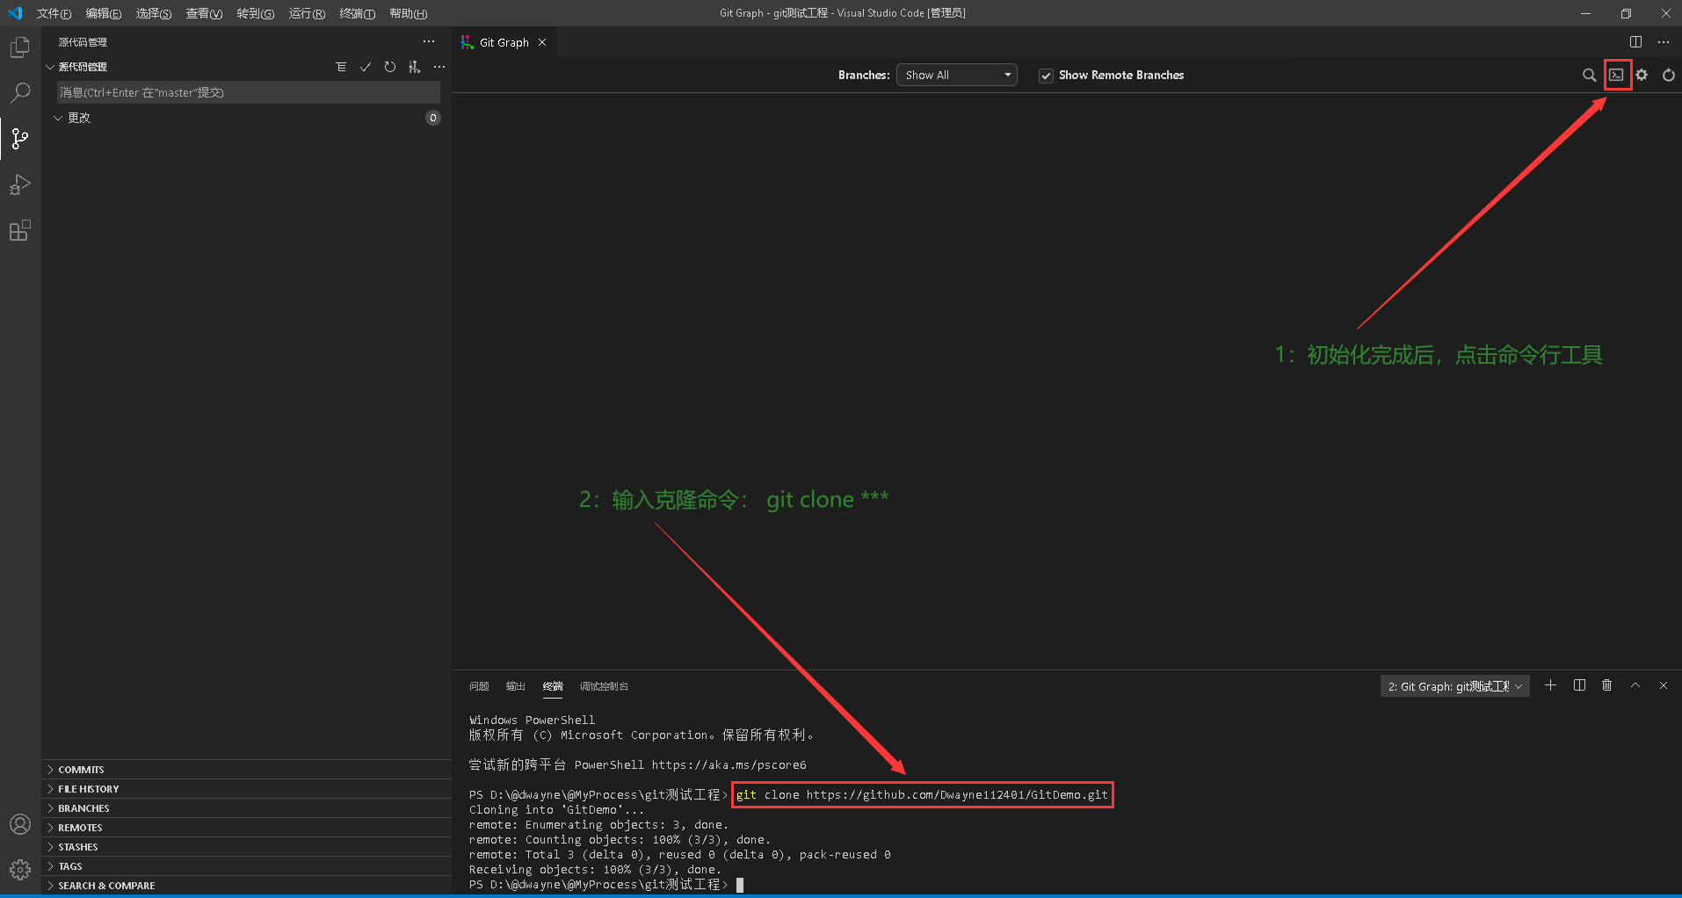Image resolution: width=1682 pixels, height=898 pixels.
Task: Open the editor's more actions ellipsis
Action: tap(1664, 42)
